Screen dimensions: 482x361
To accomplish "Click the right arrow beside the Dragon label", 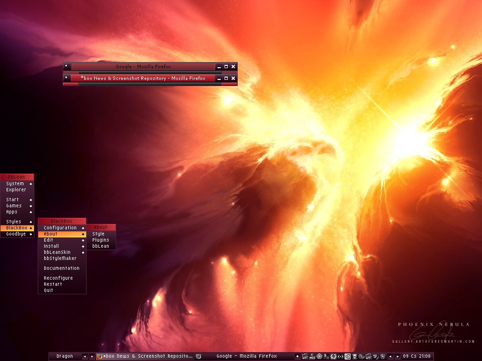I will (x=92, y=356).
